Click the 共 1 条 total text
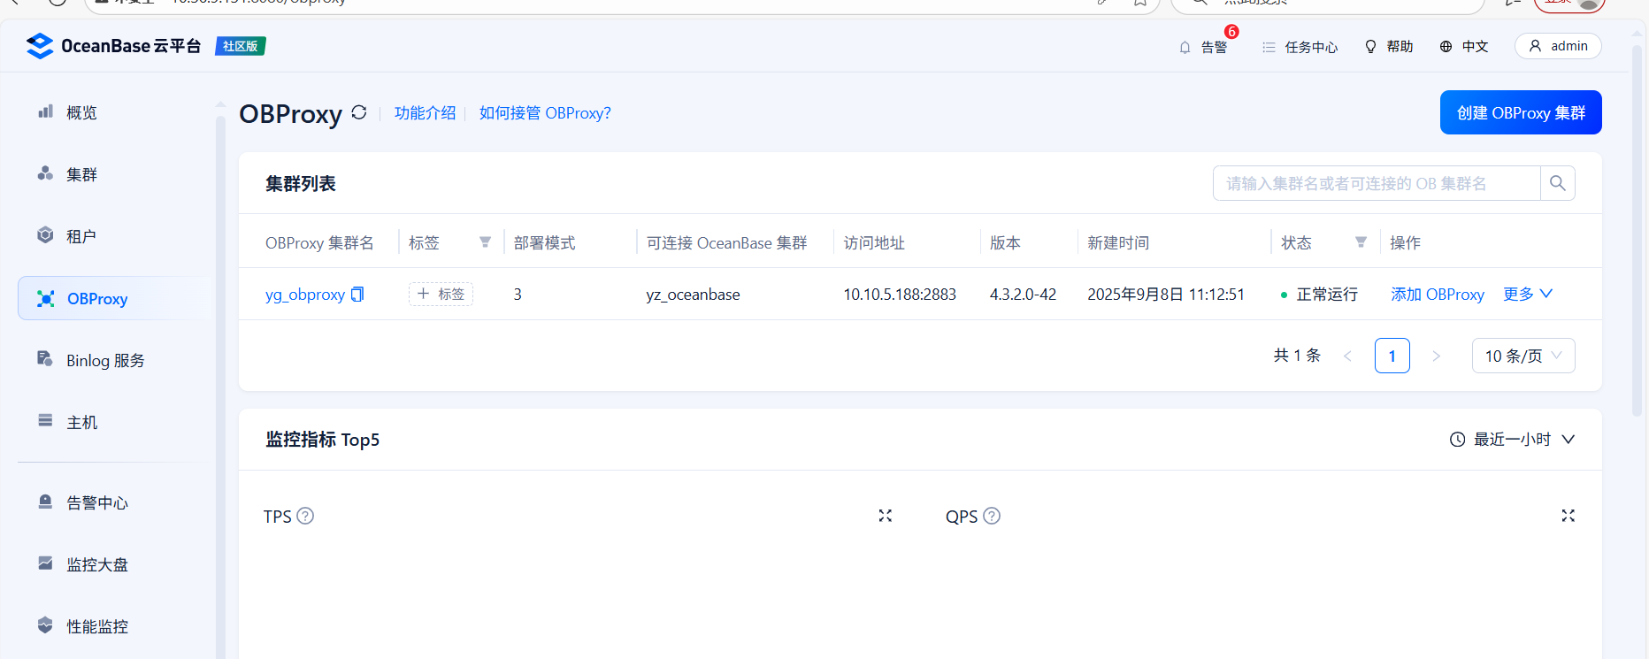The height and width of the screenshot is (659, 1649). (1297, 356)
